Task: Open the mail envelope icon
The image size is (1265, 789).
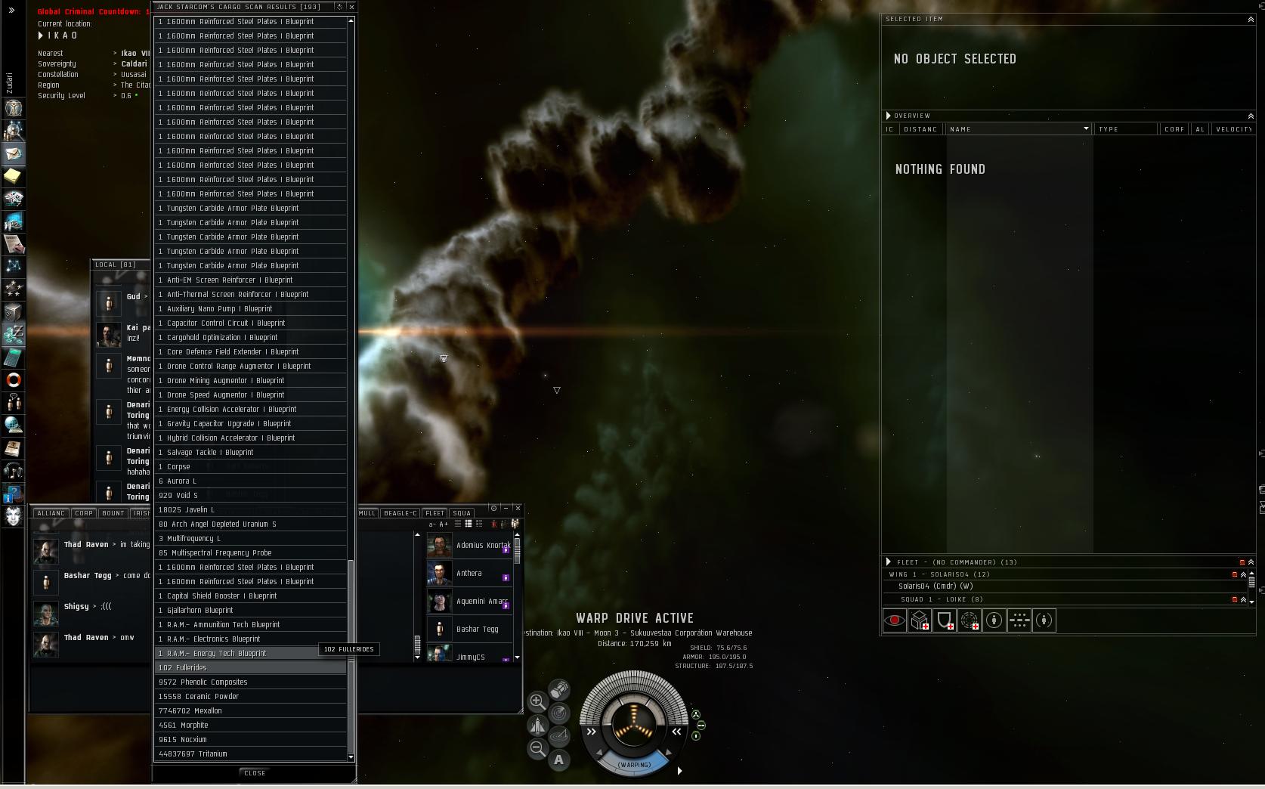Action: 13,153
